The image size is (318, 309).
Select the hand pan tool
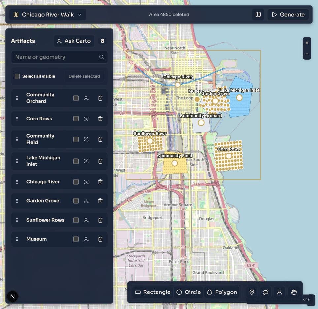click(294, 292)
